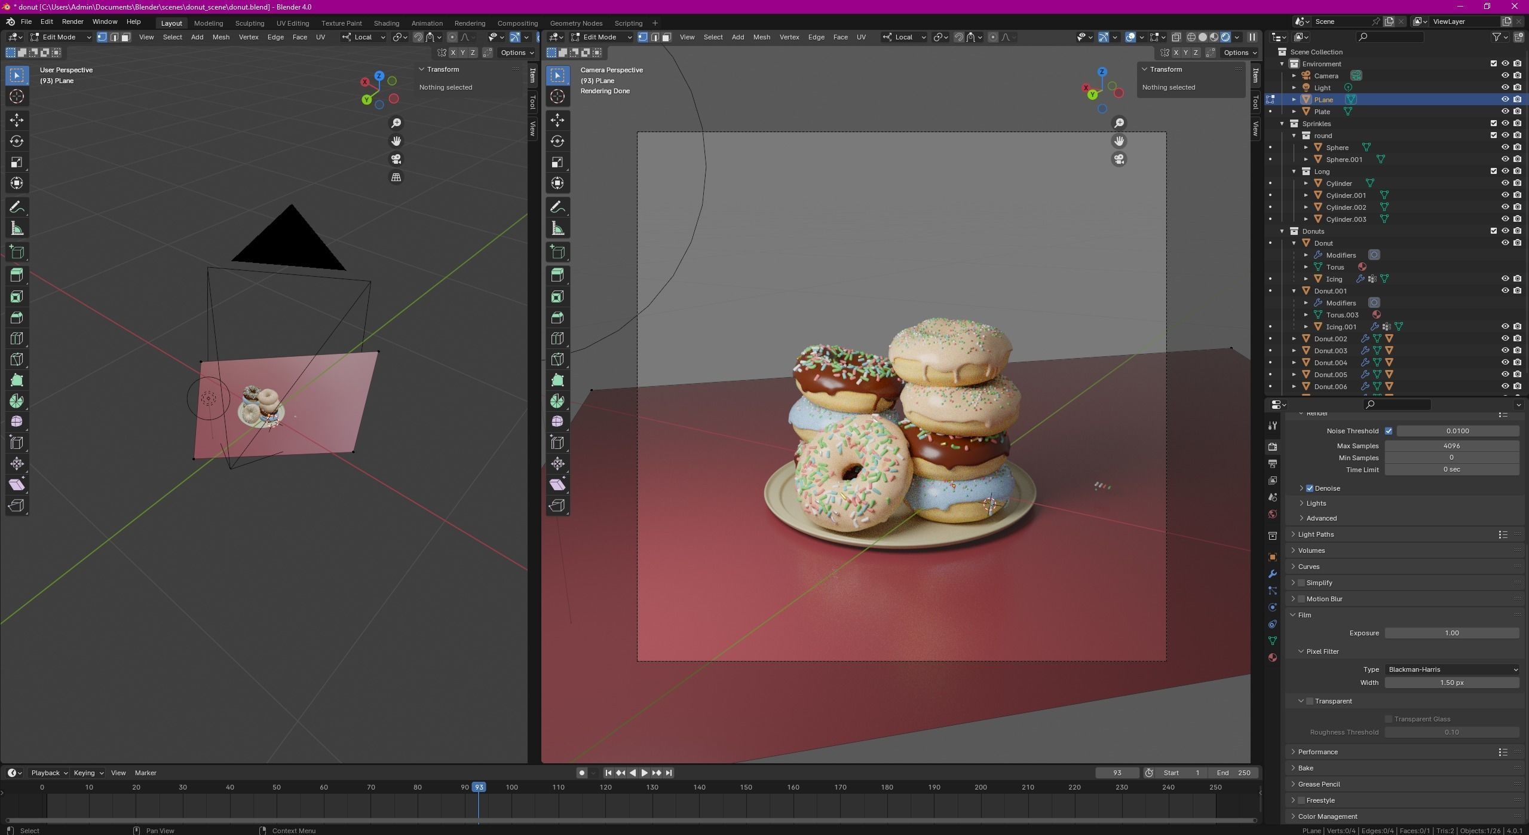Jump to the last frame
1529x835 pixels.
pyautogui.click(x=669, y=773)
